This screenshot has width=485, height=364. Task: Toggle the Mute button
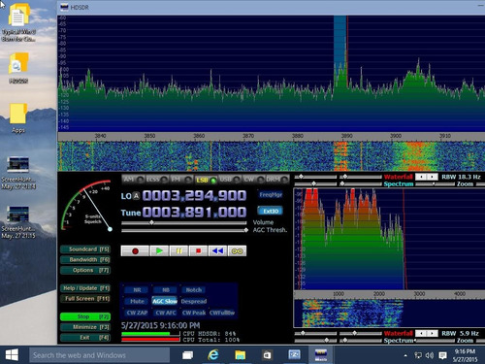pos(137,301)
